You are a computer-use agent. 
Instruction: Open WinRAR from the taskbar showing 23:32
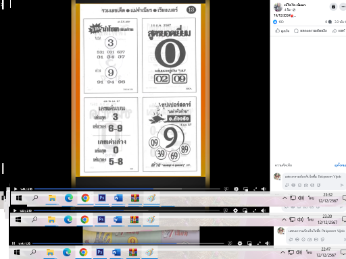tap(135, 198)
